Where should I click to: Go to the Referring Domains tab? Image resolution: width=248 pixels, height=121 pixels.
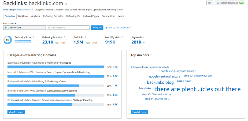53,16
